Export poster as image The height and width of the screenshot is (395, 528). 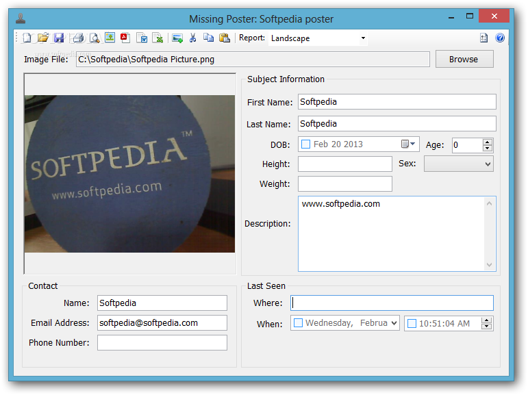coord(110,38)
